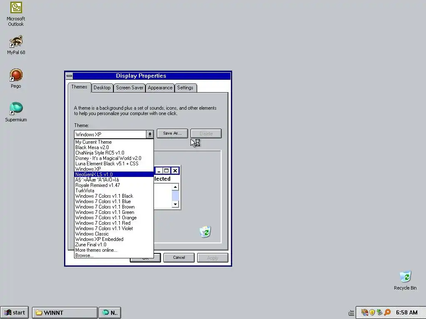Choose My Current Theme from list
Screen dimensions: 426x319
114,142
